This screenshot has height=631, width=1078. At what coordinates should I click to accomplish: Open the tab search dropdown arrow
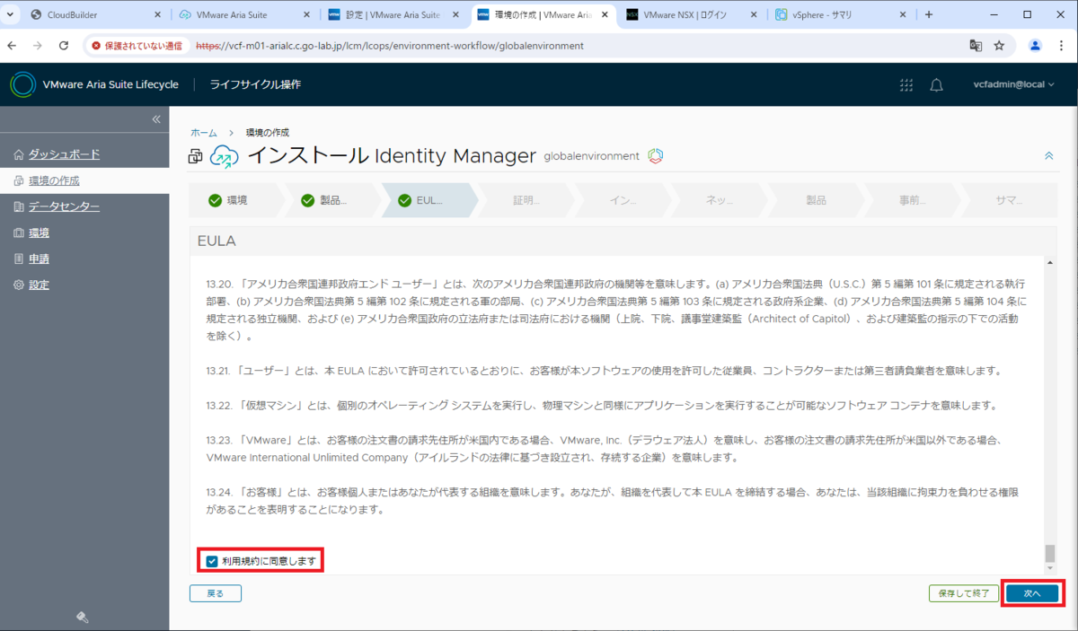10,14
